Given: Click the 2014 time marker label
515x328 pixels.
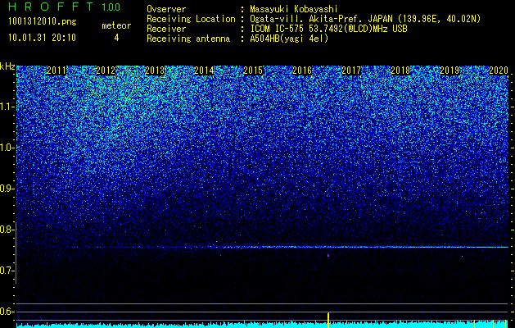Looking at the screenshot, I should tap(204, 71).
